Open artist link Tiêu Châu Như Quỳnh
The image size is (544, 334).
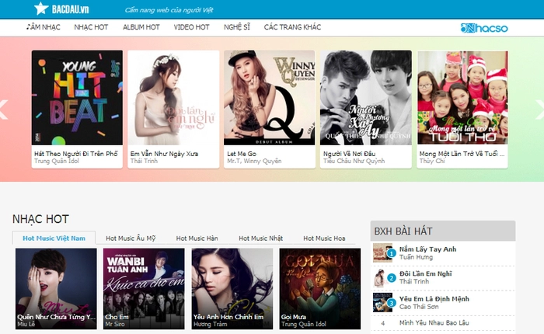coord(354,161)
